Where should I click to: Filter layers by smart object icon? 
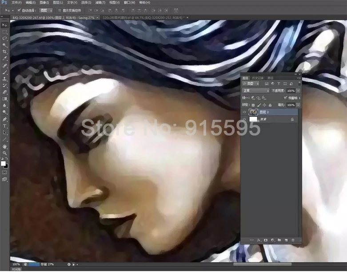pos(291,84)
